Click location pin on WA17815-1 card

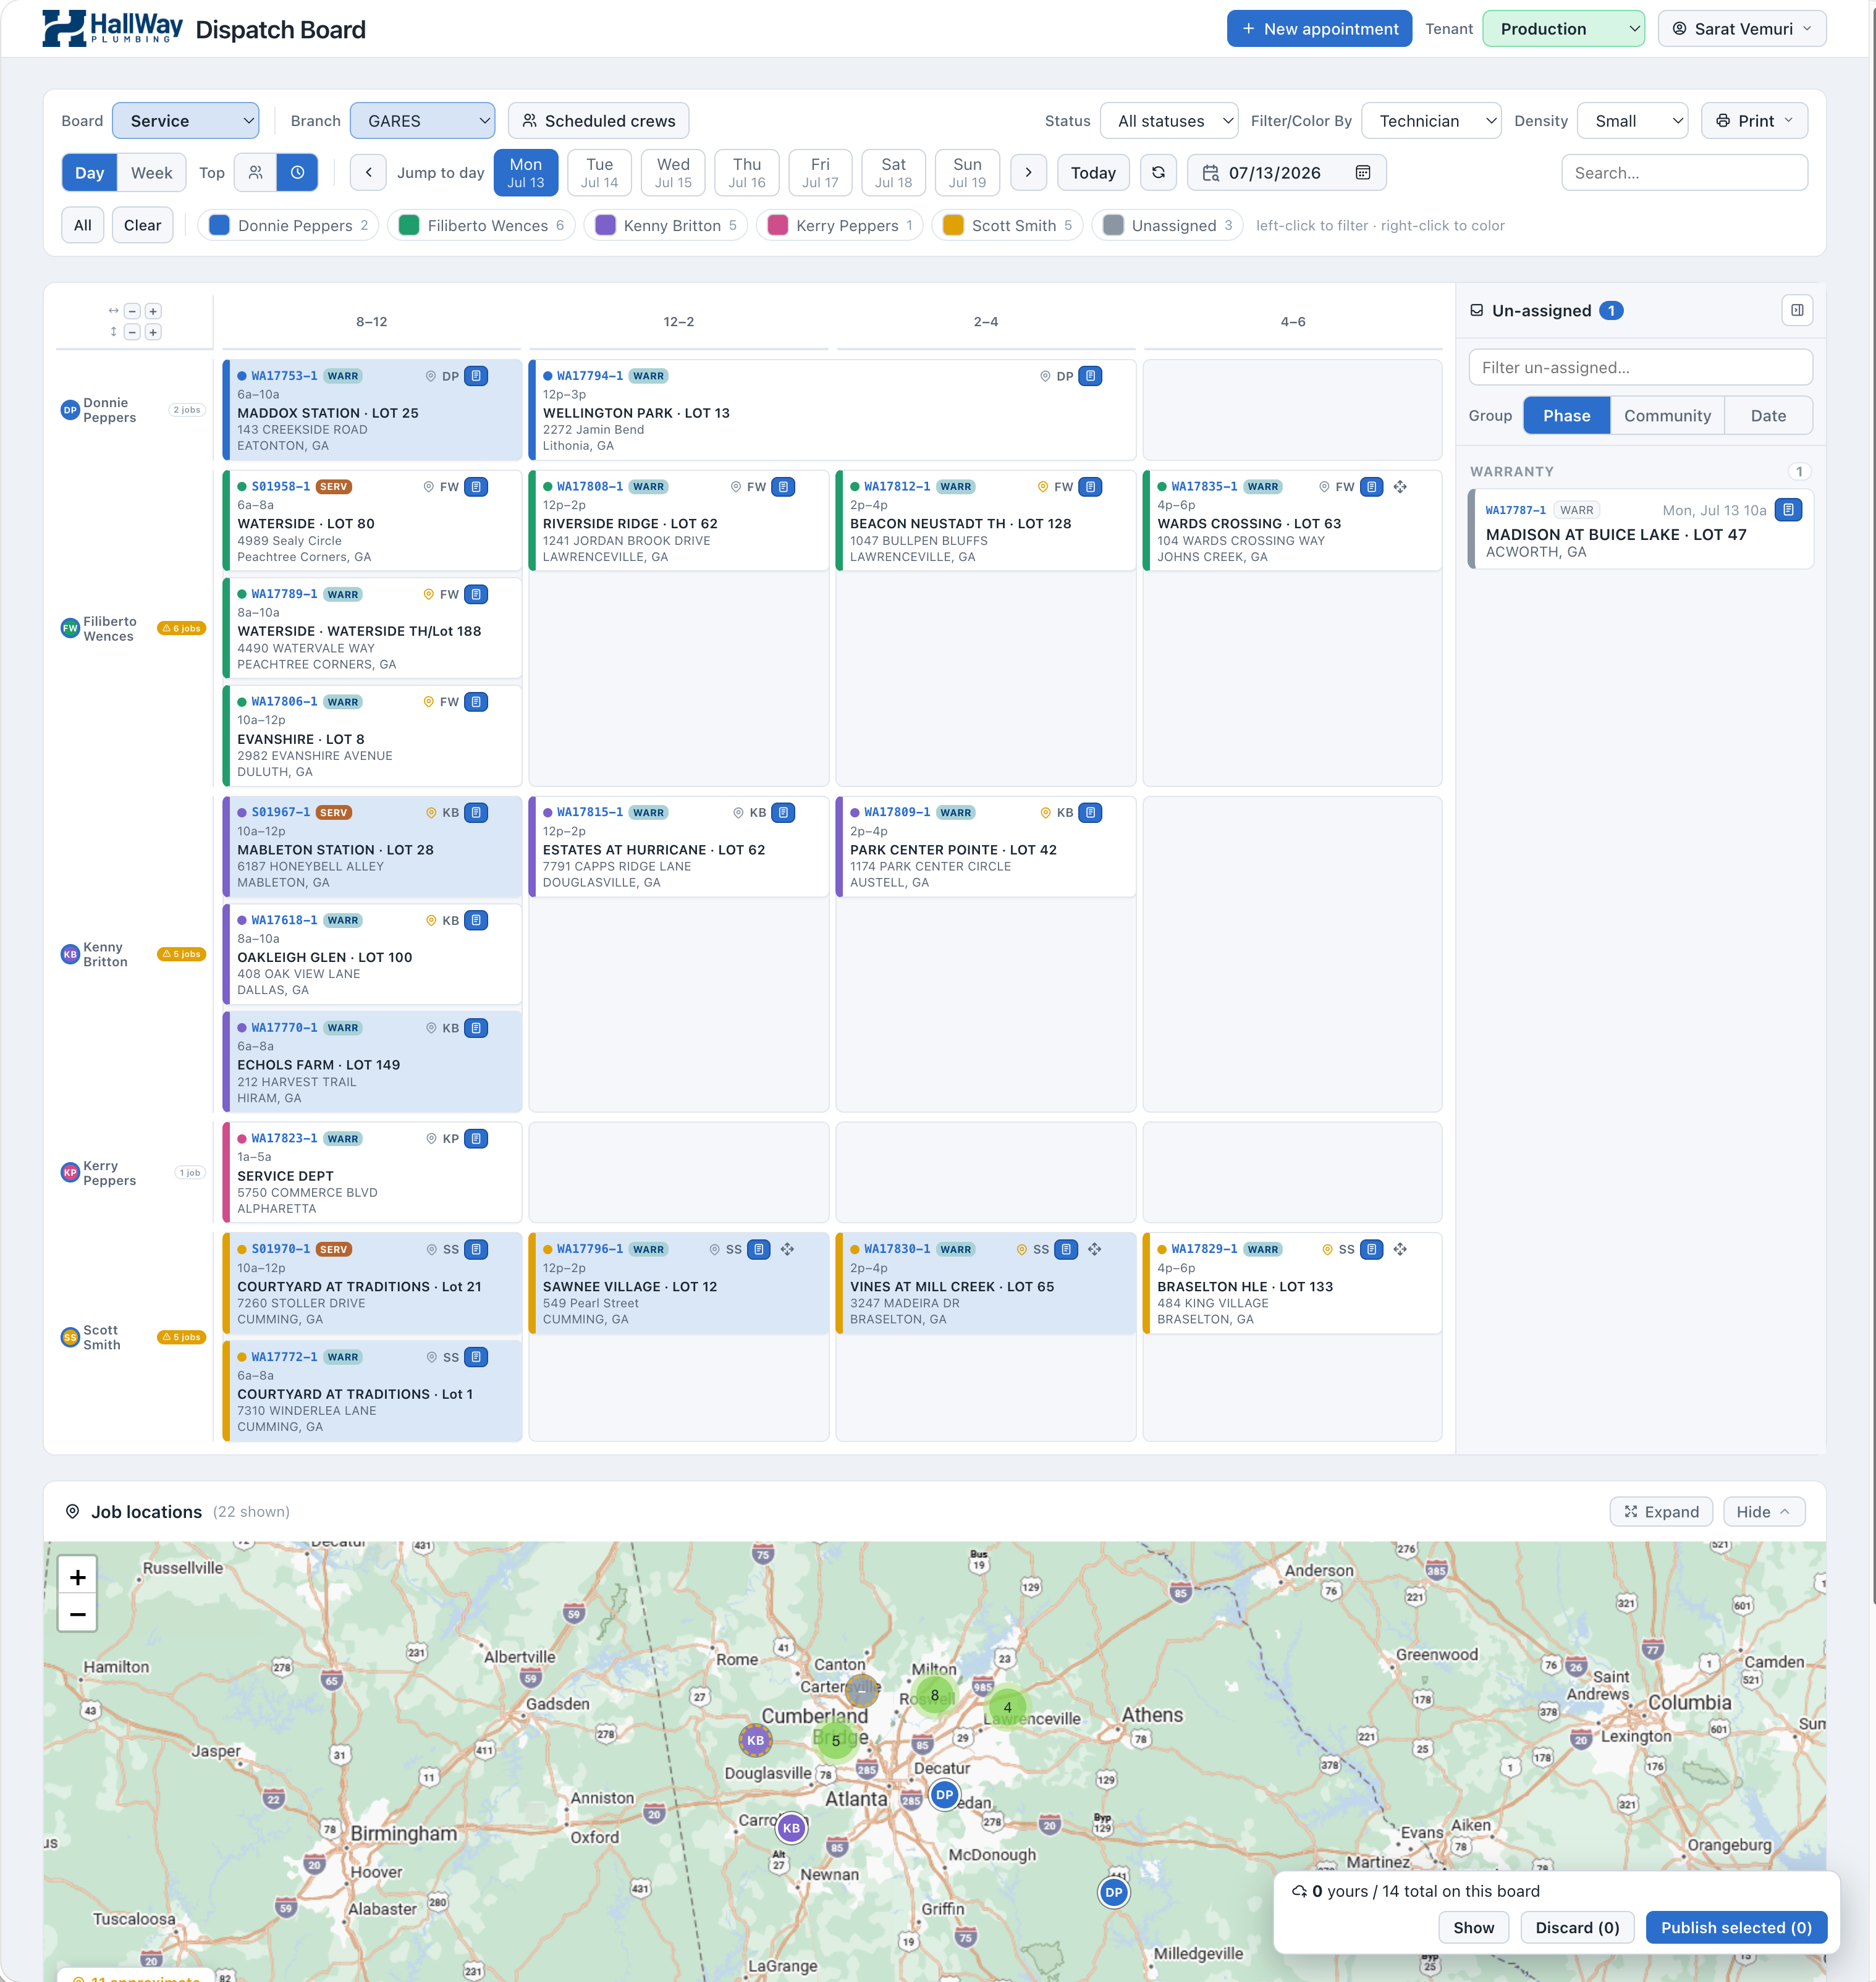point(738,812)
